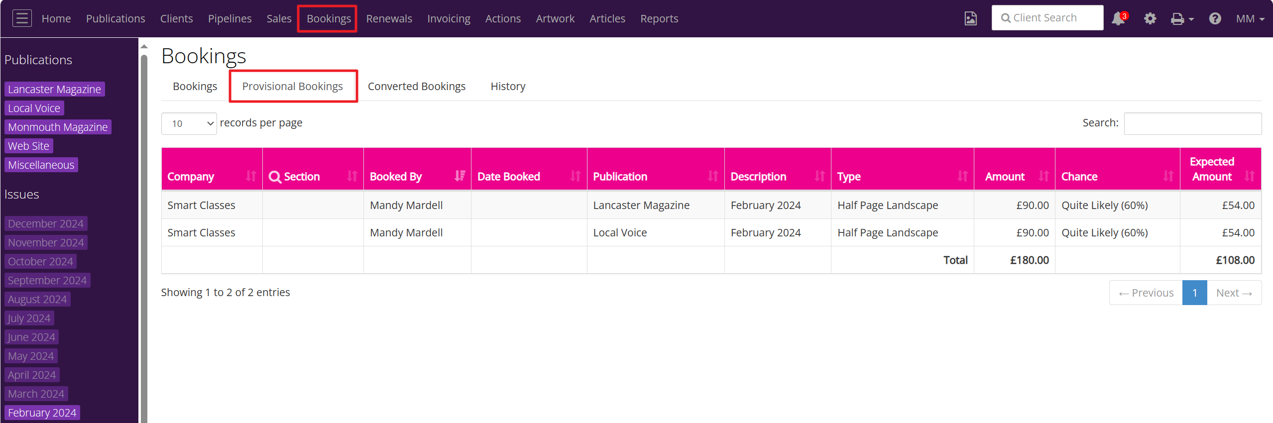Sort by Publication column arrows
Image resolution: width=1273 pixels, height=423 pixels.
pos(713,176)
